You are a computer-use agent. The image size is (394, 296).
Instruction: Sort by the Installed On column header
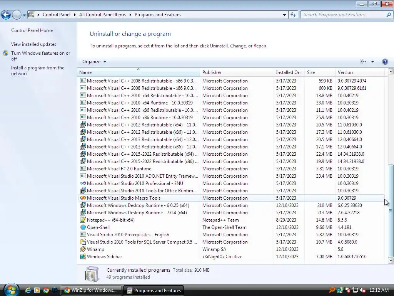(289, 72)
